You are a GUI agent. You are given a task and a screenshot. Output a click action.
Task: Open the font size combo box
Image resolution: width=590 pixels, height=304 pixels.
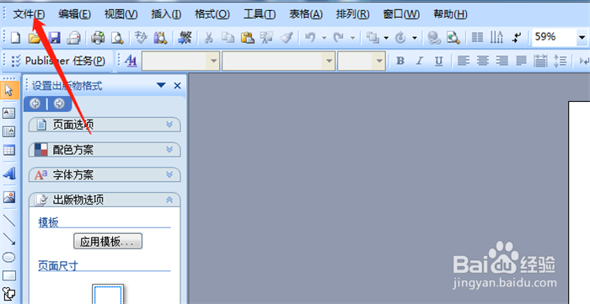click(362, 61)
